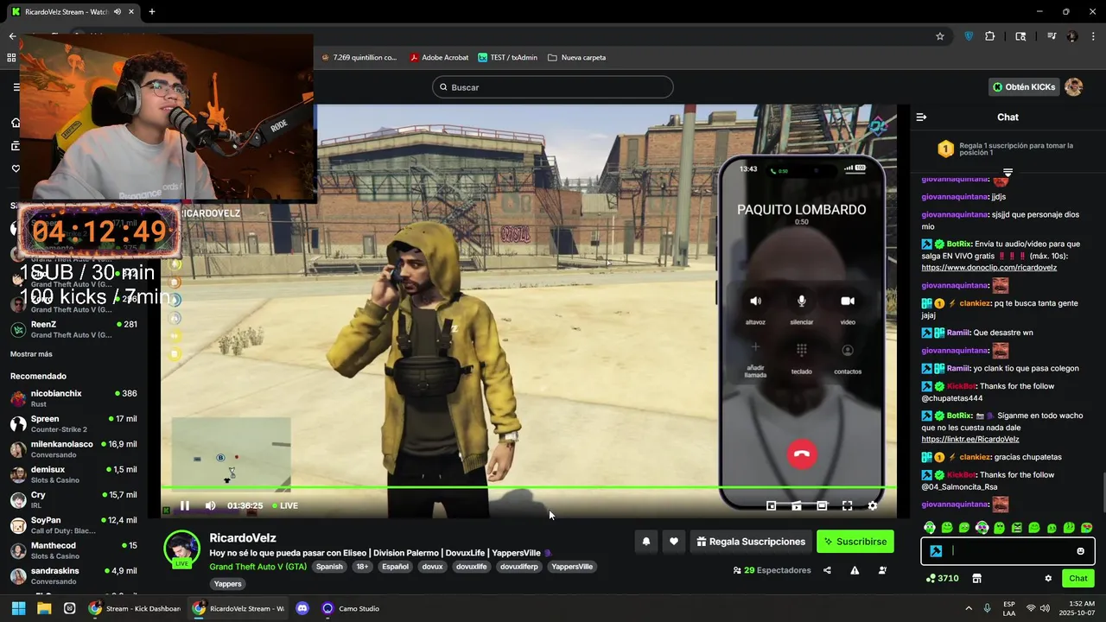The height and width of the screenshot is (622, 1106).
Task: Share the stream via share icon
Action: pos(827,570)
